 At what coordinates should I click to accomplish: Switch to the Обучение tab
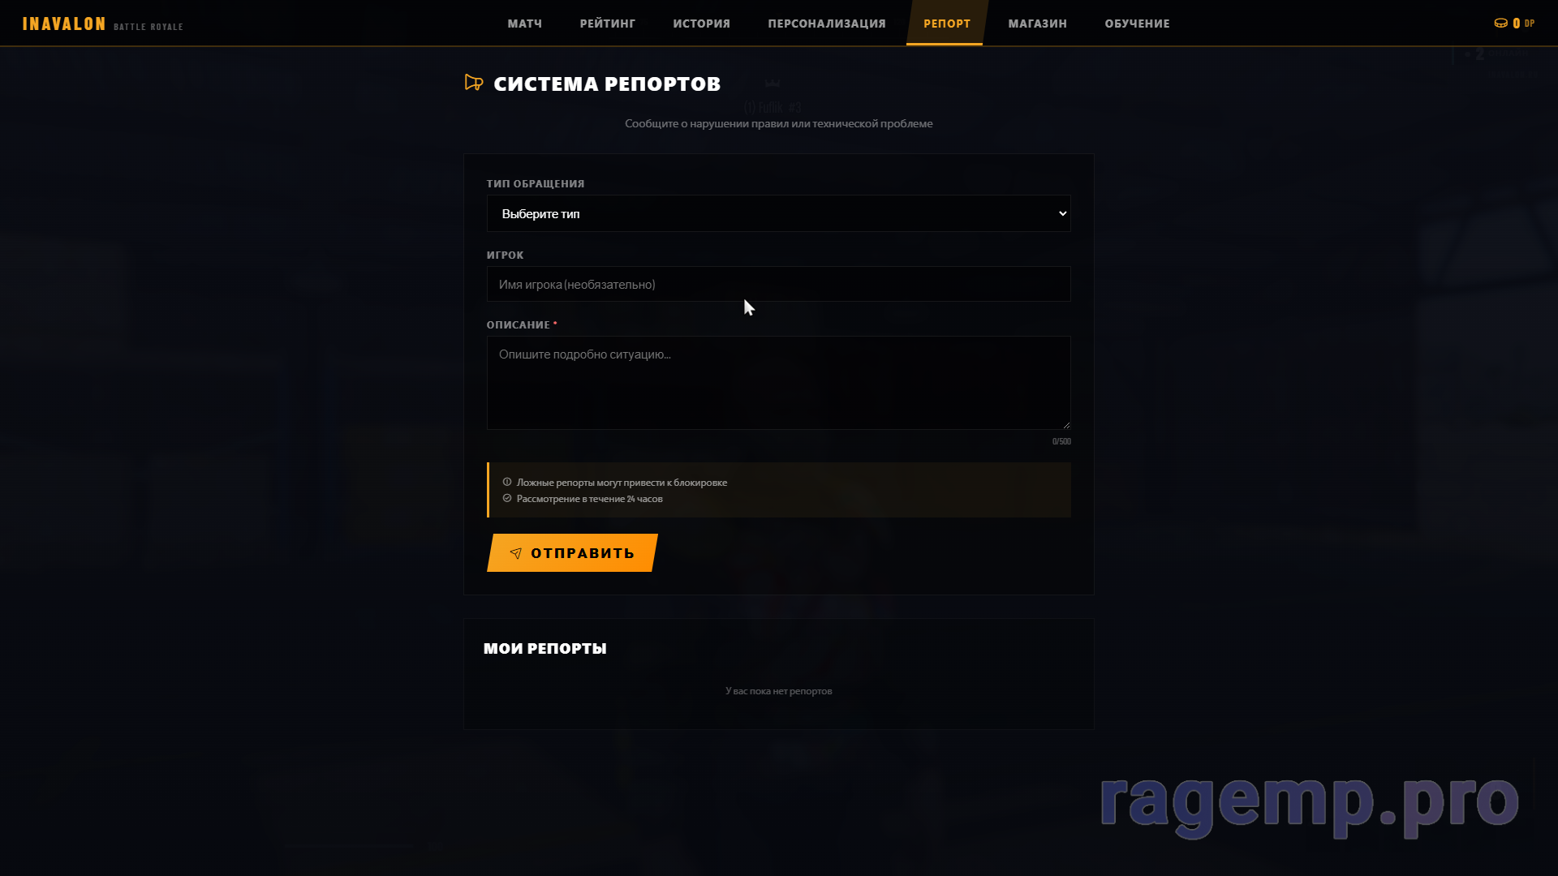pos(1137,24)
